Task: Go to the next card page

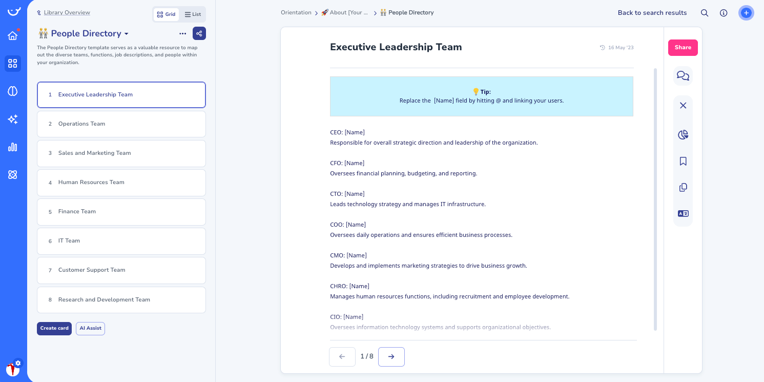Action: pos(391,356)
